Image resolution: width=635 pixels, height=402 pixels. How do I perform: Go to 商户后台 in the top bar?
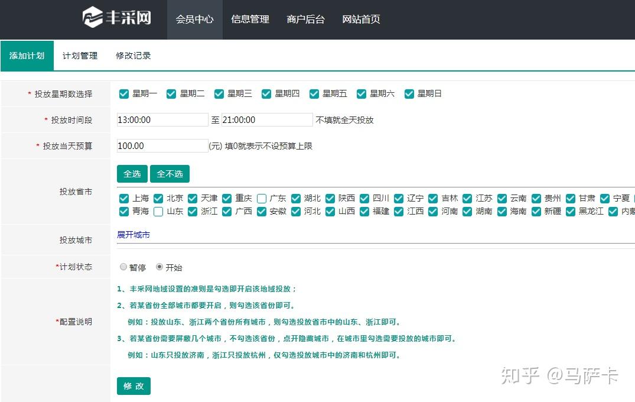(x=305, y=20)
